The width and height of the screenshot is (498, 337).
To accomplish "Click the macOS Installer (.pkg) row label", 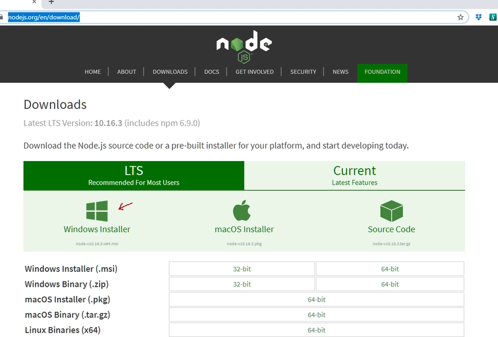I will click(x=67, y=299).
